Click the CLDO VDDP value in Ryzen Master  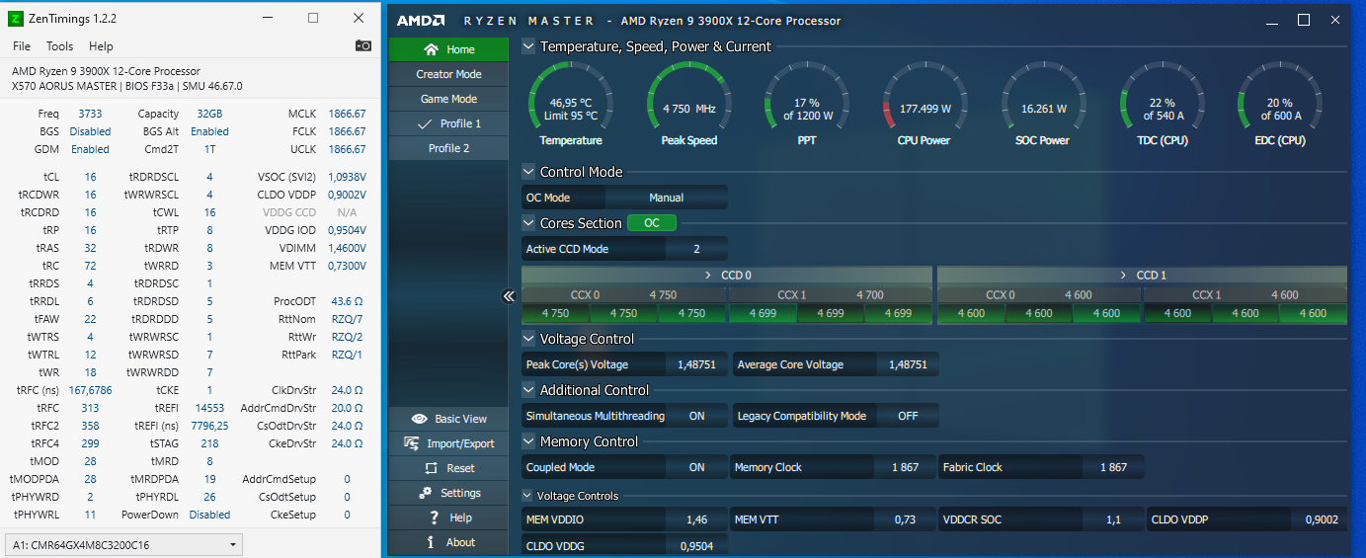point(1321,518)
